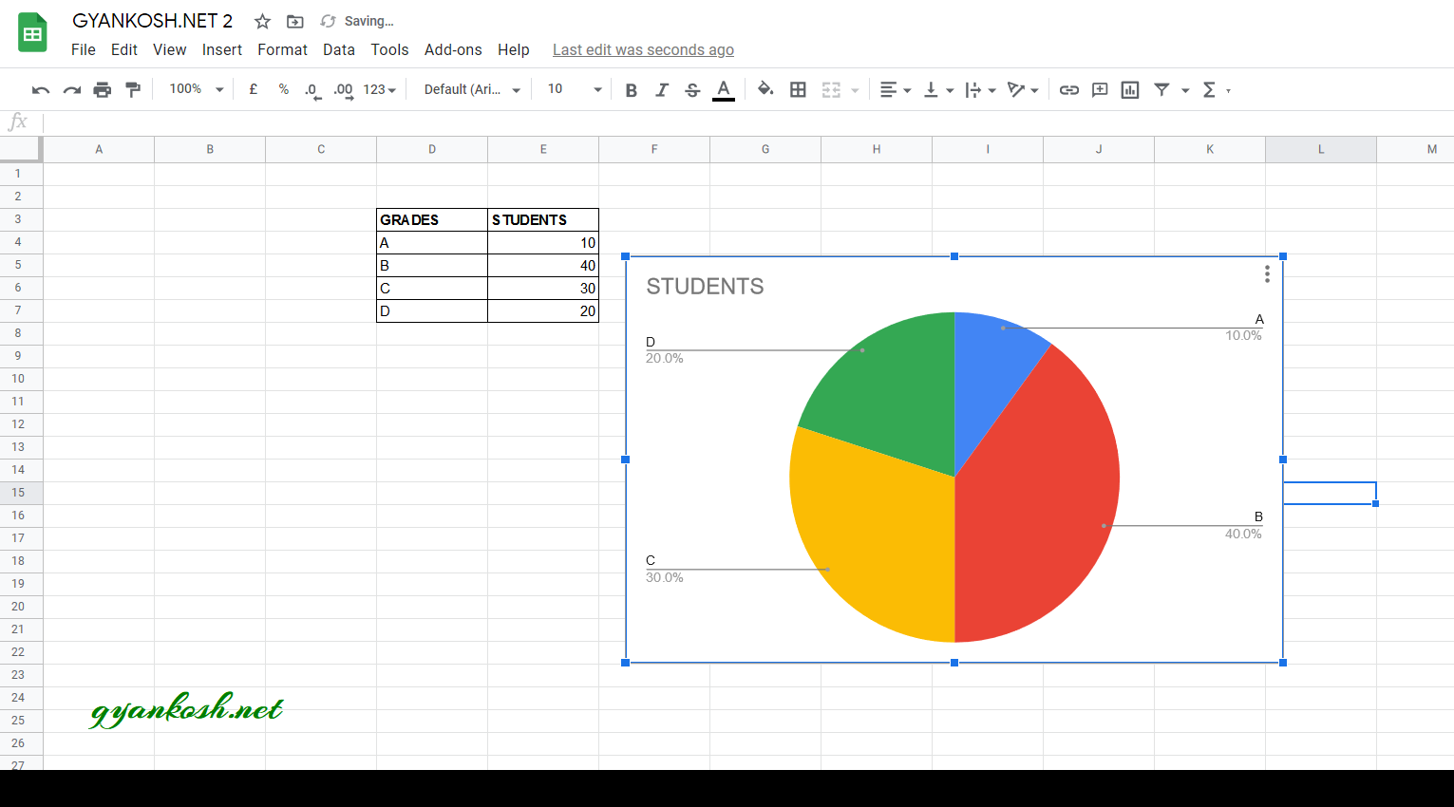Open the 100% zoom dropdown
Viewport: 1454px width, 807px height.
coord(197,89)
